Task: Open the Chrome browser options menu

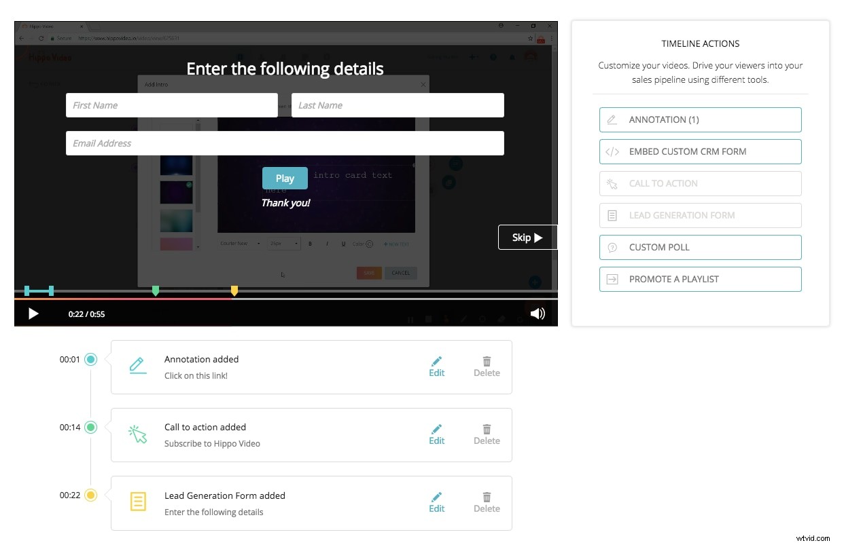Action: (550, 39)
